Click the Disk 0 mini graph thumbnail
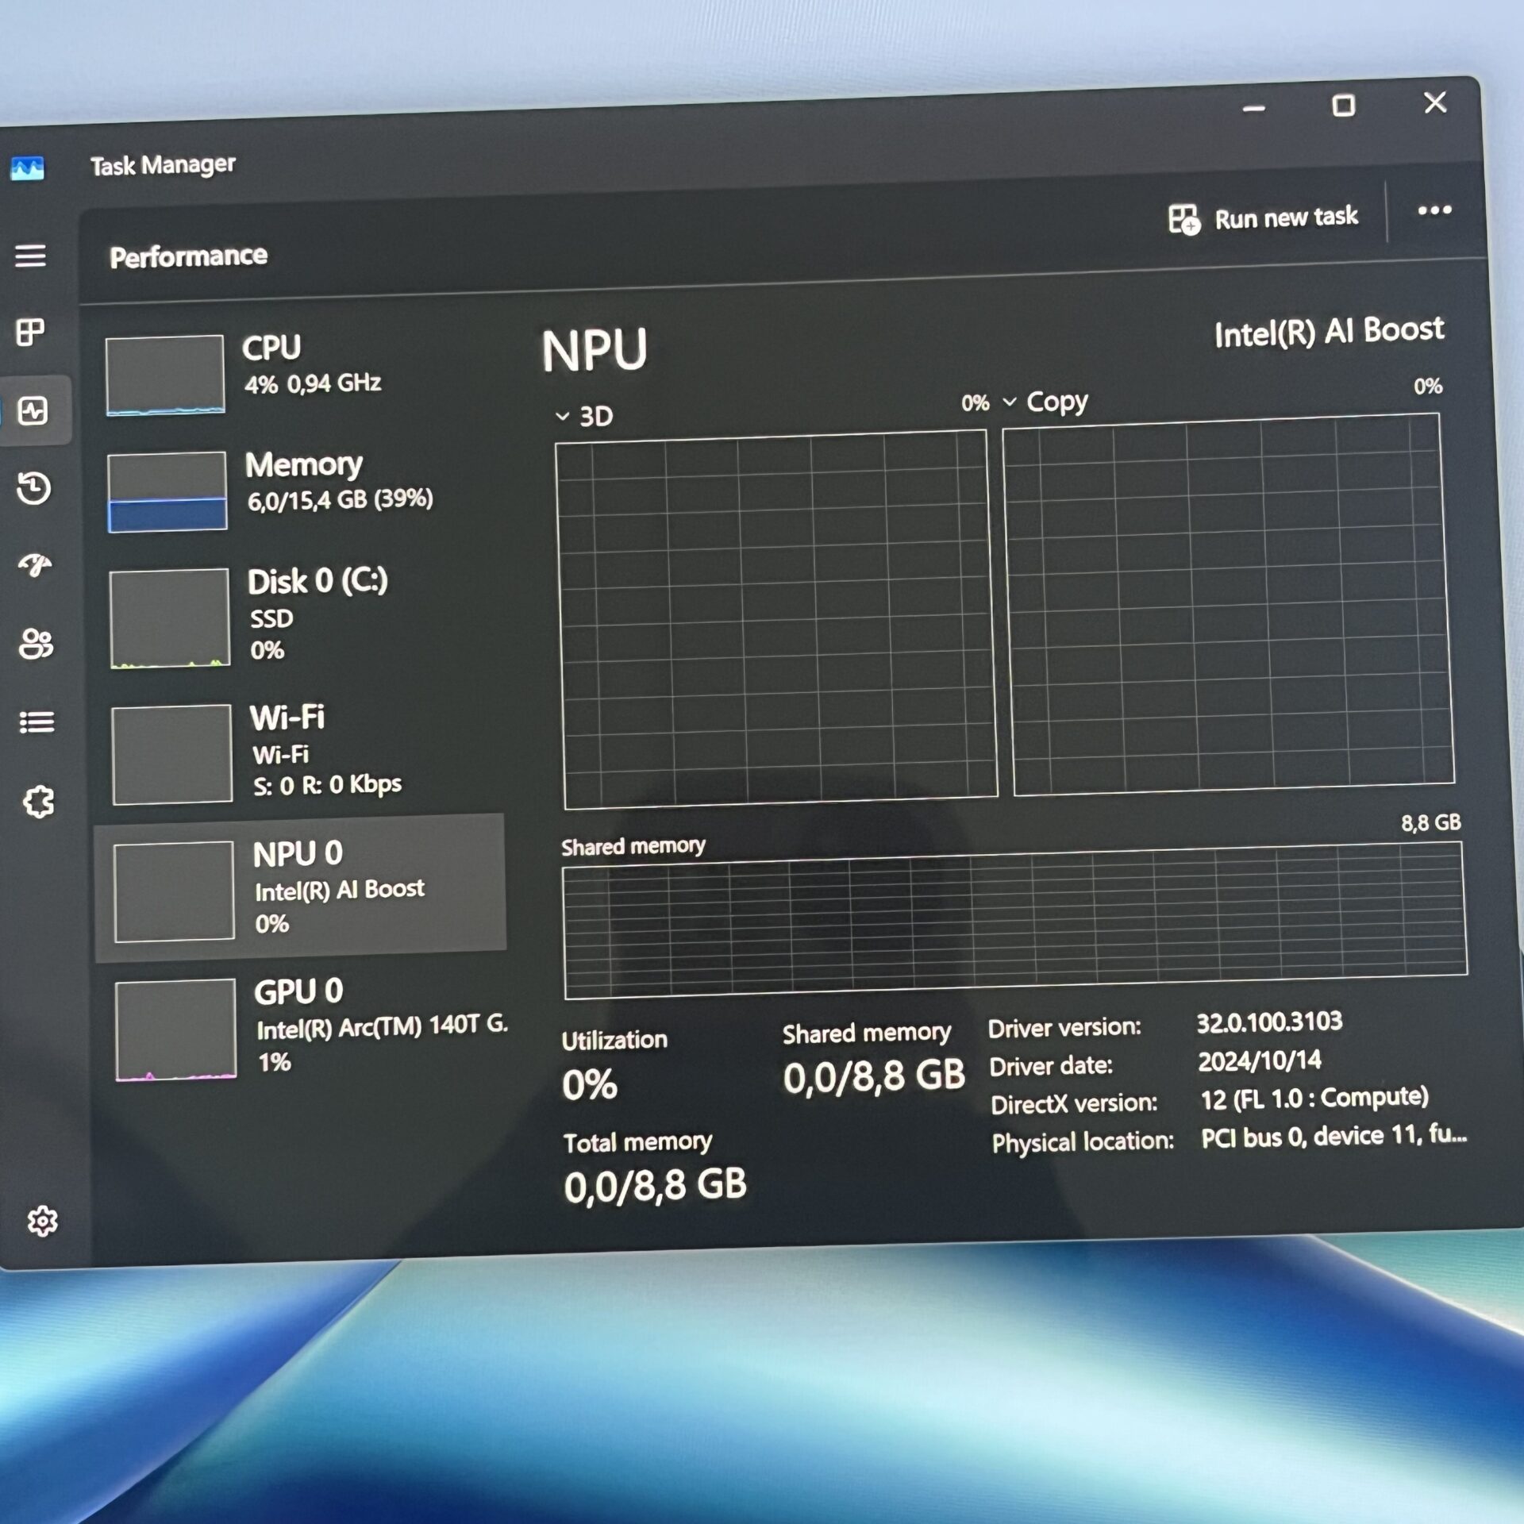 pyautogui.click(x=170, y=618)
